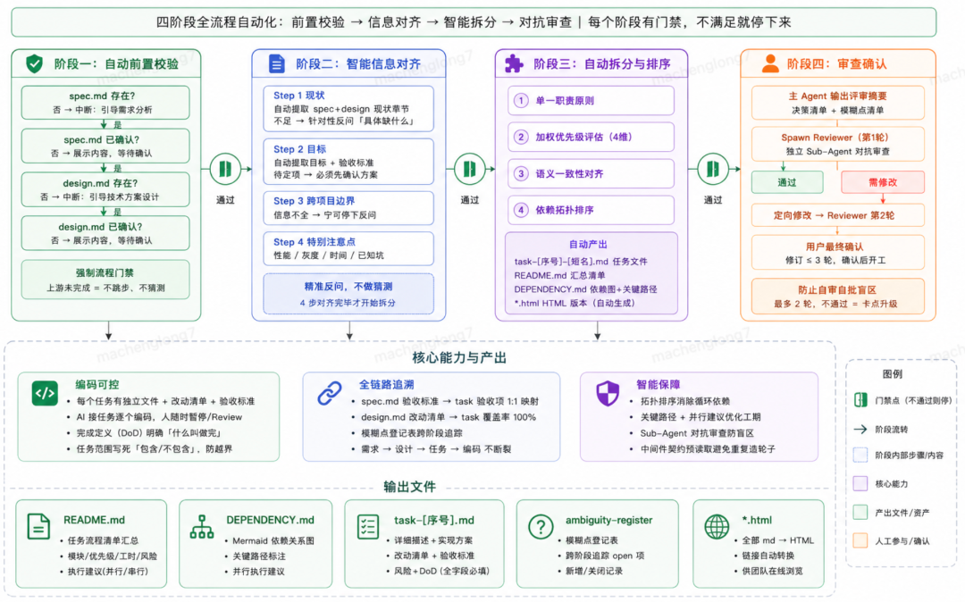
Task: Open the 'Step 3 跨项目边界' card
Action: click(x=348, y=208)
